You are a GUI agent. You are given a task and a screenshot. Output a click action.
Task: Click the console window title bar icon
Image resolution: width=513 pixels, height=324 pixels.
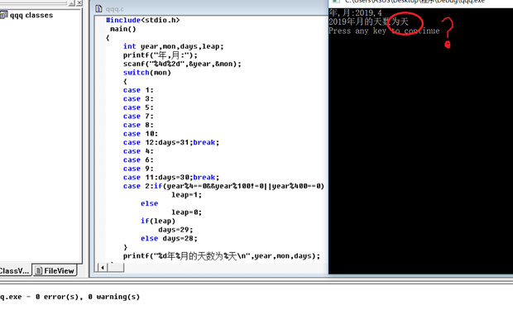(336, 2)
